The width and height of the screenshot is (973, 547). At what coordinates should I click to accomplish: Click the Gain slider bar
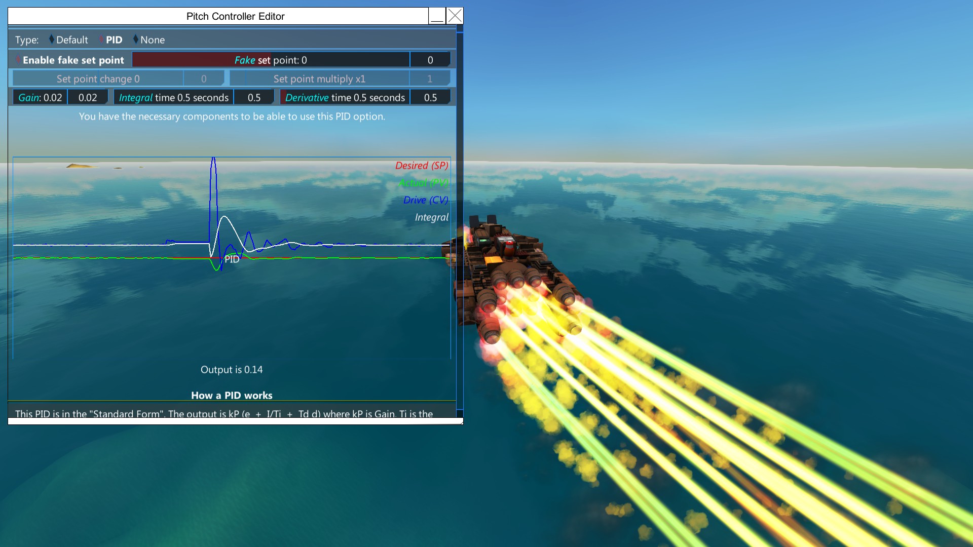[40, 98]
